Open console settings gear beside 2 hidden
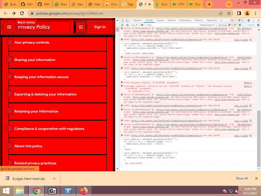The width and height of the screenshot is (261, 196). (258, 25)
